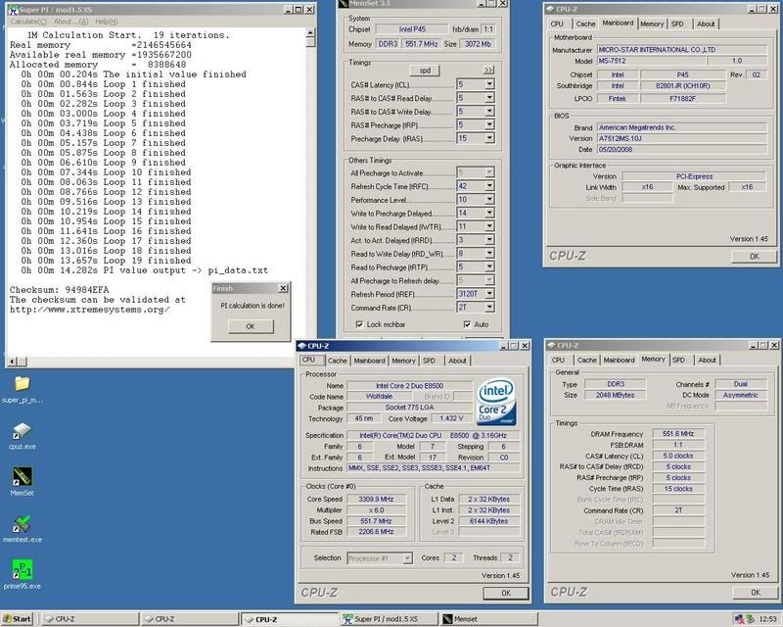Screen dimensions: 783x627
Task: Click the Windows Start button
Action: [18, 619]
